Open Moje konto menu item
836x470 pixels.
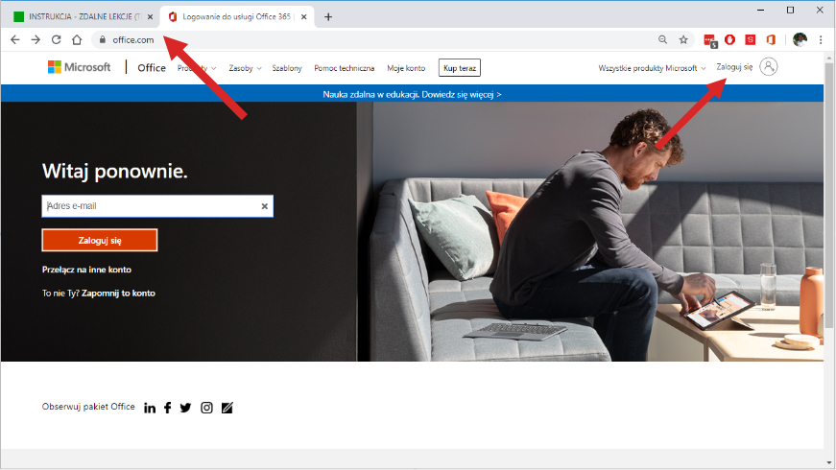[x=406, y=68]
